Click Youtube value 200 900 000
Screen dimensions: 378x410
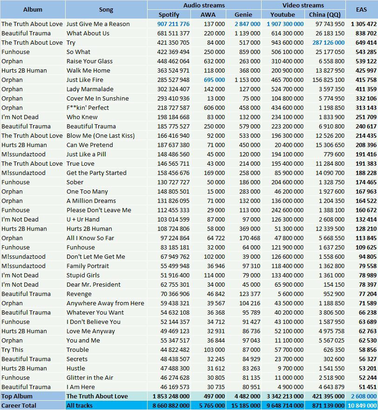288,71
